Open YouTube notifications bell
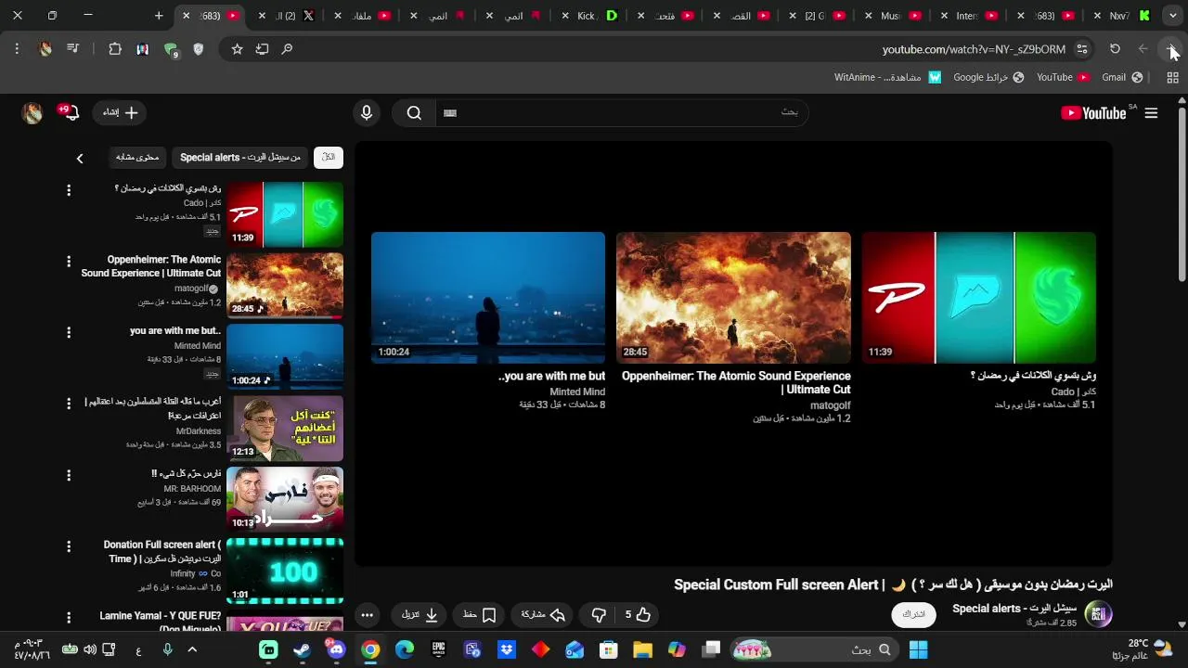The height and width of the screenshot is (668, 1188). 71,113
